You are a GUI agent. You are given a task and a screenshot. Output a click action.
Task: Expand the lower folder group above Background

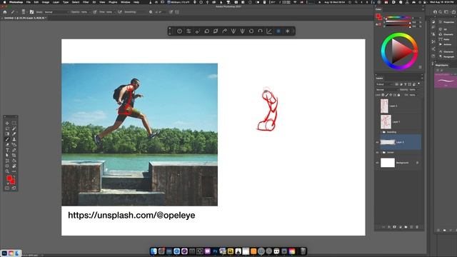(x=381, y=152)
